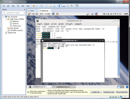Viewport: 130px width, 99px height.
Task: Click the Never Remind Me button
Action: point(122,92)
